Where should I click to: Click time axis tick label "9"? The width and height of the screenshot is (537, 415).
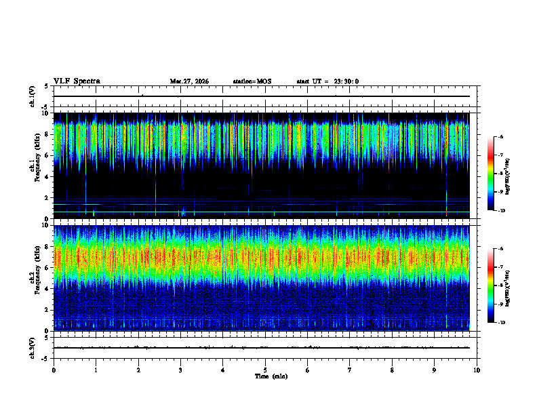coord(434,370)
